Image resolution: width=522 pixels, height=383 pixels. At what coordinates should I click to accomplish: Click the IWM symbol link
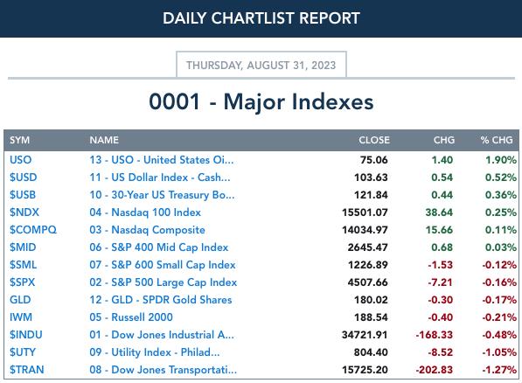(x=21, y=317)
